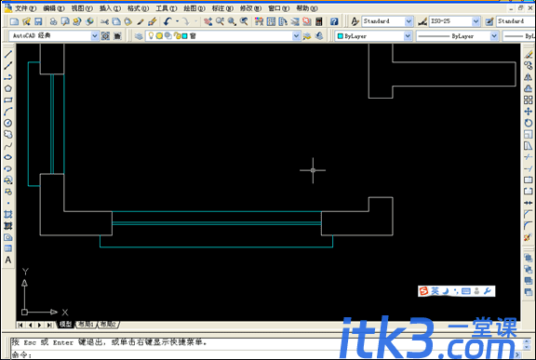
Task: Select the Line draw tool
Action: [8, 54]
